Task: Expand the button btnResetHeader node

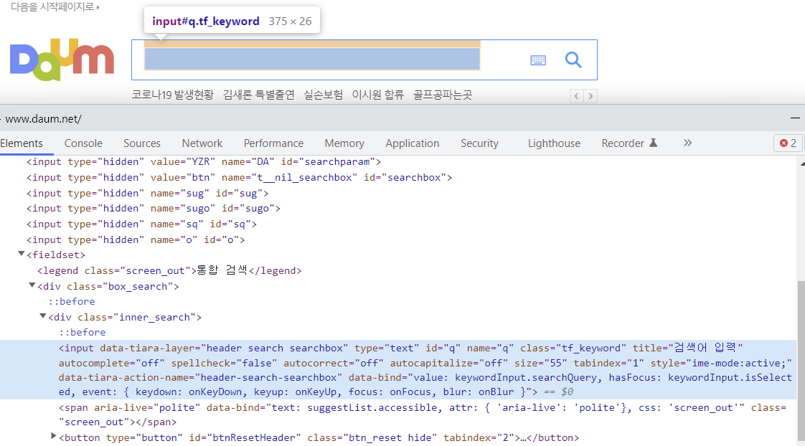Action: coord(53,436)
